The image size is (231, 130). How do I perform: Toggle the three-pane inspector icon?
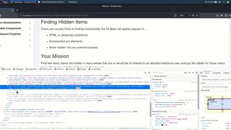pyautogui.click(x=201, y=73)
